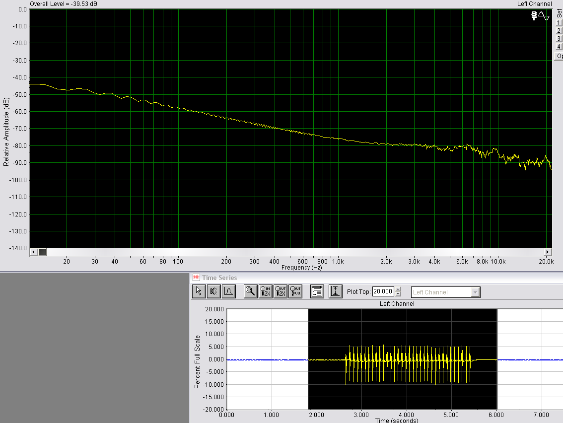This screenshot has height=423, width=563.
Task: Click the speaker playback tool icon
Action: click(213, 291)
